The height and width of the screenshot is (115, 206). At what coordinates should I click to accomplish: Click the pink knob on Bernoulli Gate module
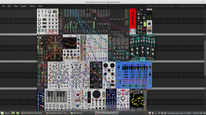click(x=78, y=95)
